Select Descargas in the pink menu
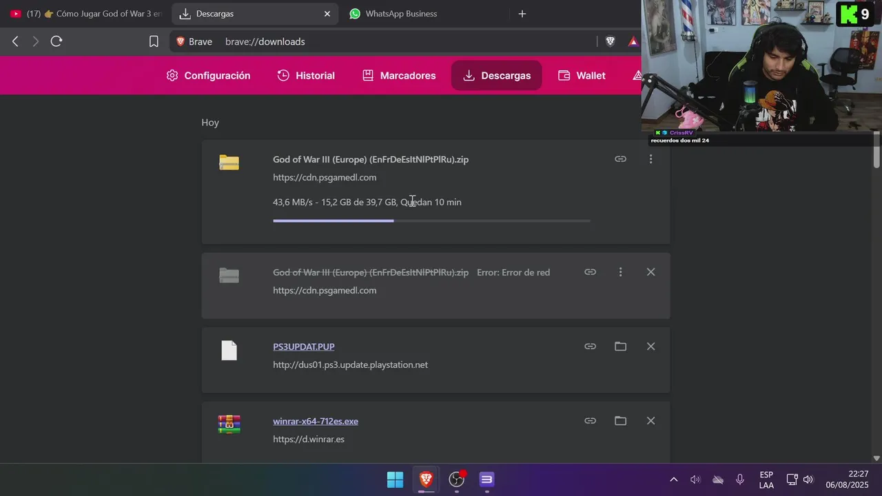Screen dimensions: 882x496 pyautogui.click(x=496, y=75)
